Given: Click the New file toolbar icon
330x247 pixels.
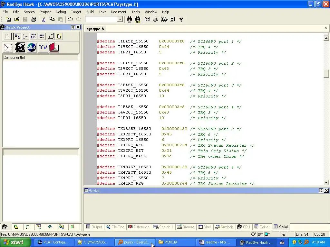Looking at the screenshot, I should point(8,19).
